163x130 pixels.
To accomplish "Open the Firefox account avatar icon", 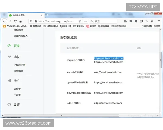I will click(152, 21).
